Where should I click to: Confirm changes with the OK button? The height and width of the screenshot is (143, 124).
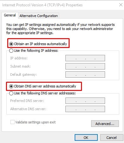click(86, 138)
